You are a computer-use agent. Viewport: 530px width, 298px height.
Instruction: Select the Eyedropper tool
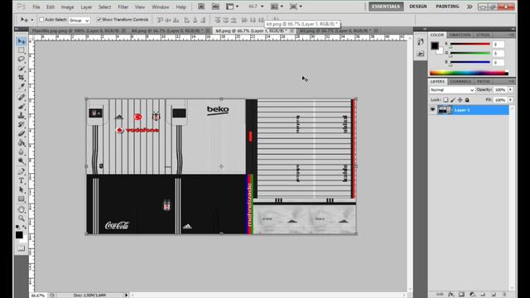point(22,86)
